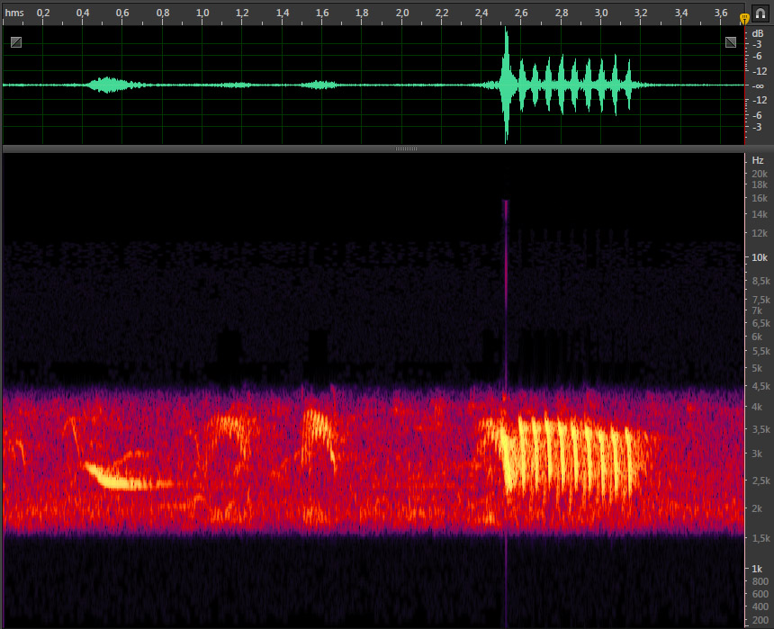The width and height of the screenshot is (774, 629).
Task: Click the 2,0 mark on the time ruler
Action: click(401, 13)
